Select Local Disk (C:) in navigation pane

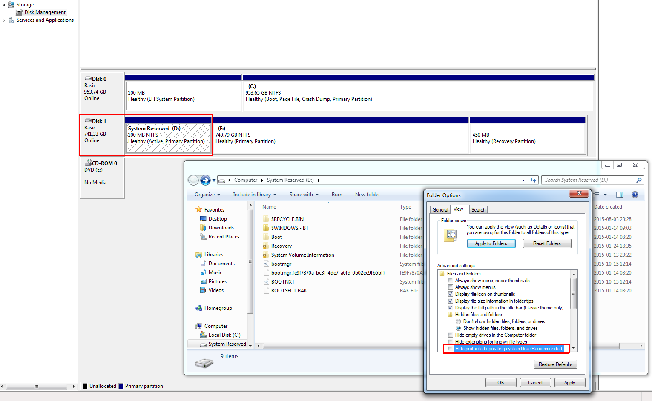coord(224,335)
